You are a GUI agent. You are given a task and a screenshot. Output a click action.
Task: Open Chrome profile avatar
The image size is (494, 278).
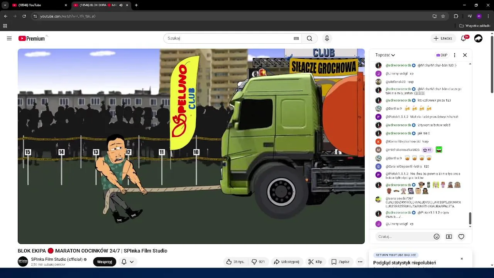pyautogui.click(x=479, y=16)
